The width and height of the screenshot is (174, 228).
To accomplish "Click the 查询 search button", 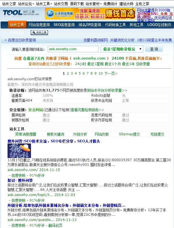I will click(154, 49).
